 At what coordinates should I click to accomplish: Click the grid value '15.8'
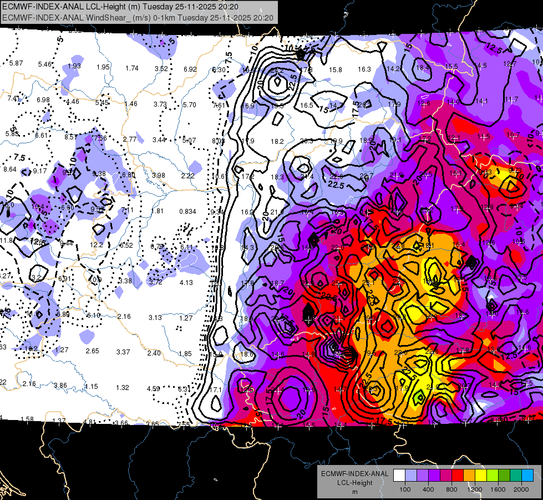click(x=335, y=70)
